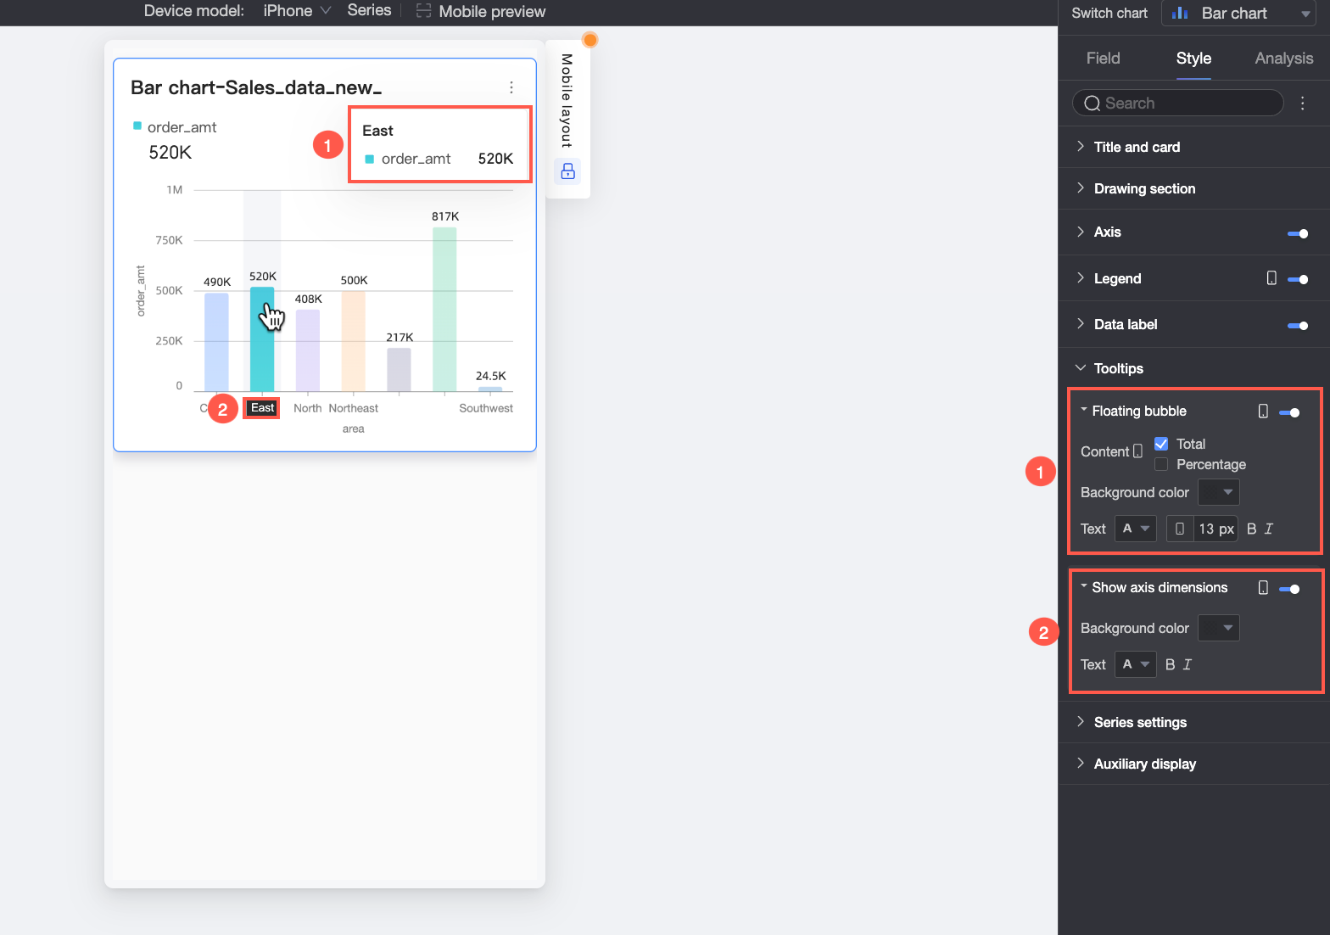Image resolution: width=1330 pixels, height=935 pixels.
Task: Click the Southwest axis label
Action: [486, 408]
